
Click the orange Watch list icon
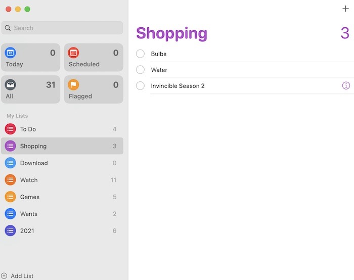tap(10, 180)
